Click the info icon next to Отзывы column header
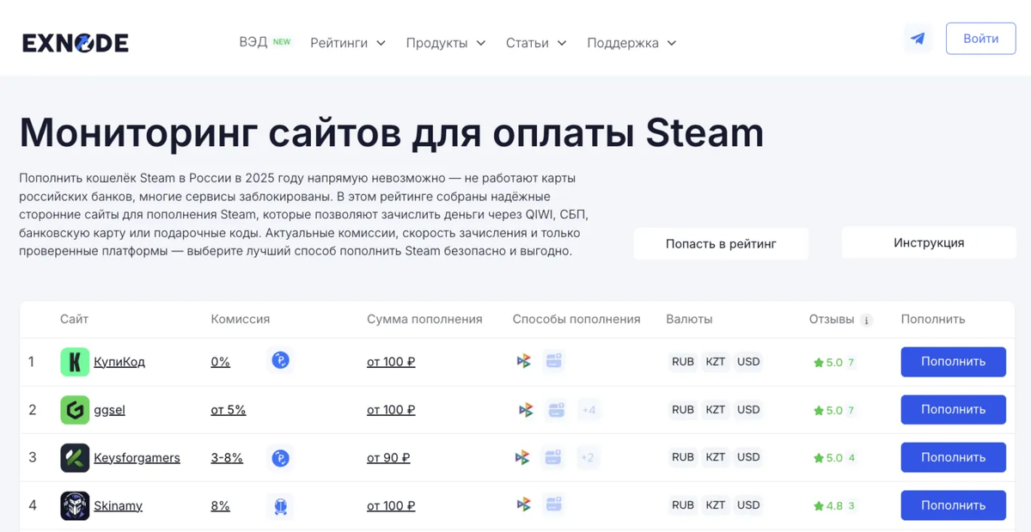 point(868,319)
